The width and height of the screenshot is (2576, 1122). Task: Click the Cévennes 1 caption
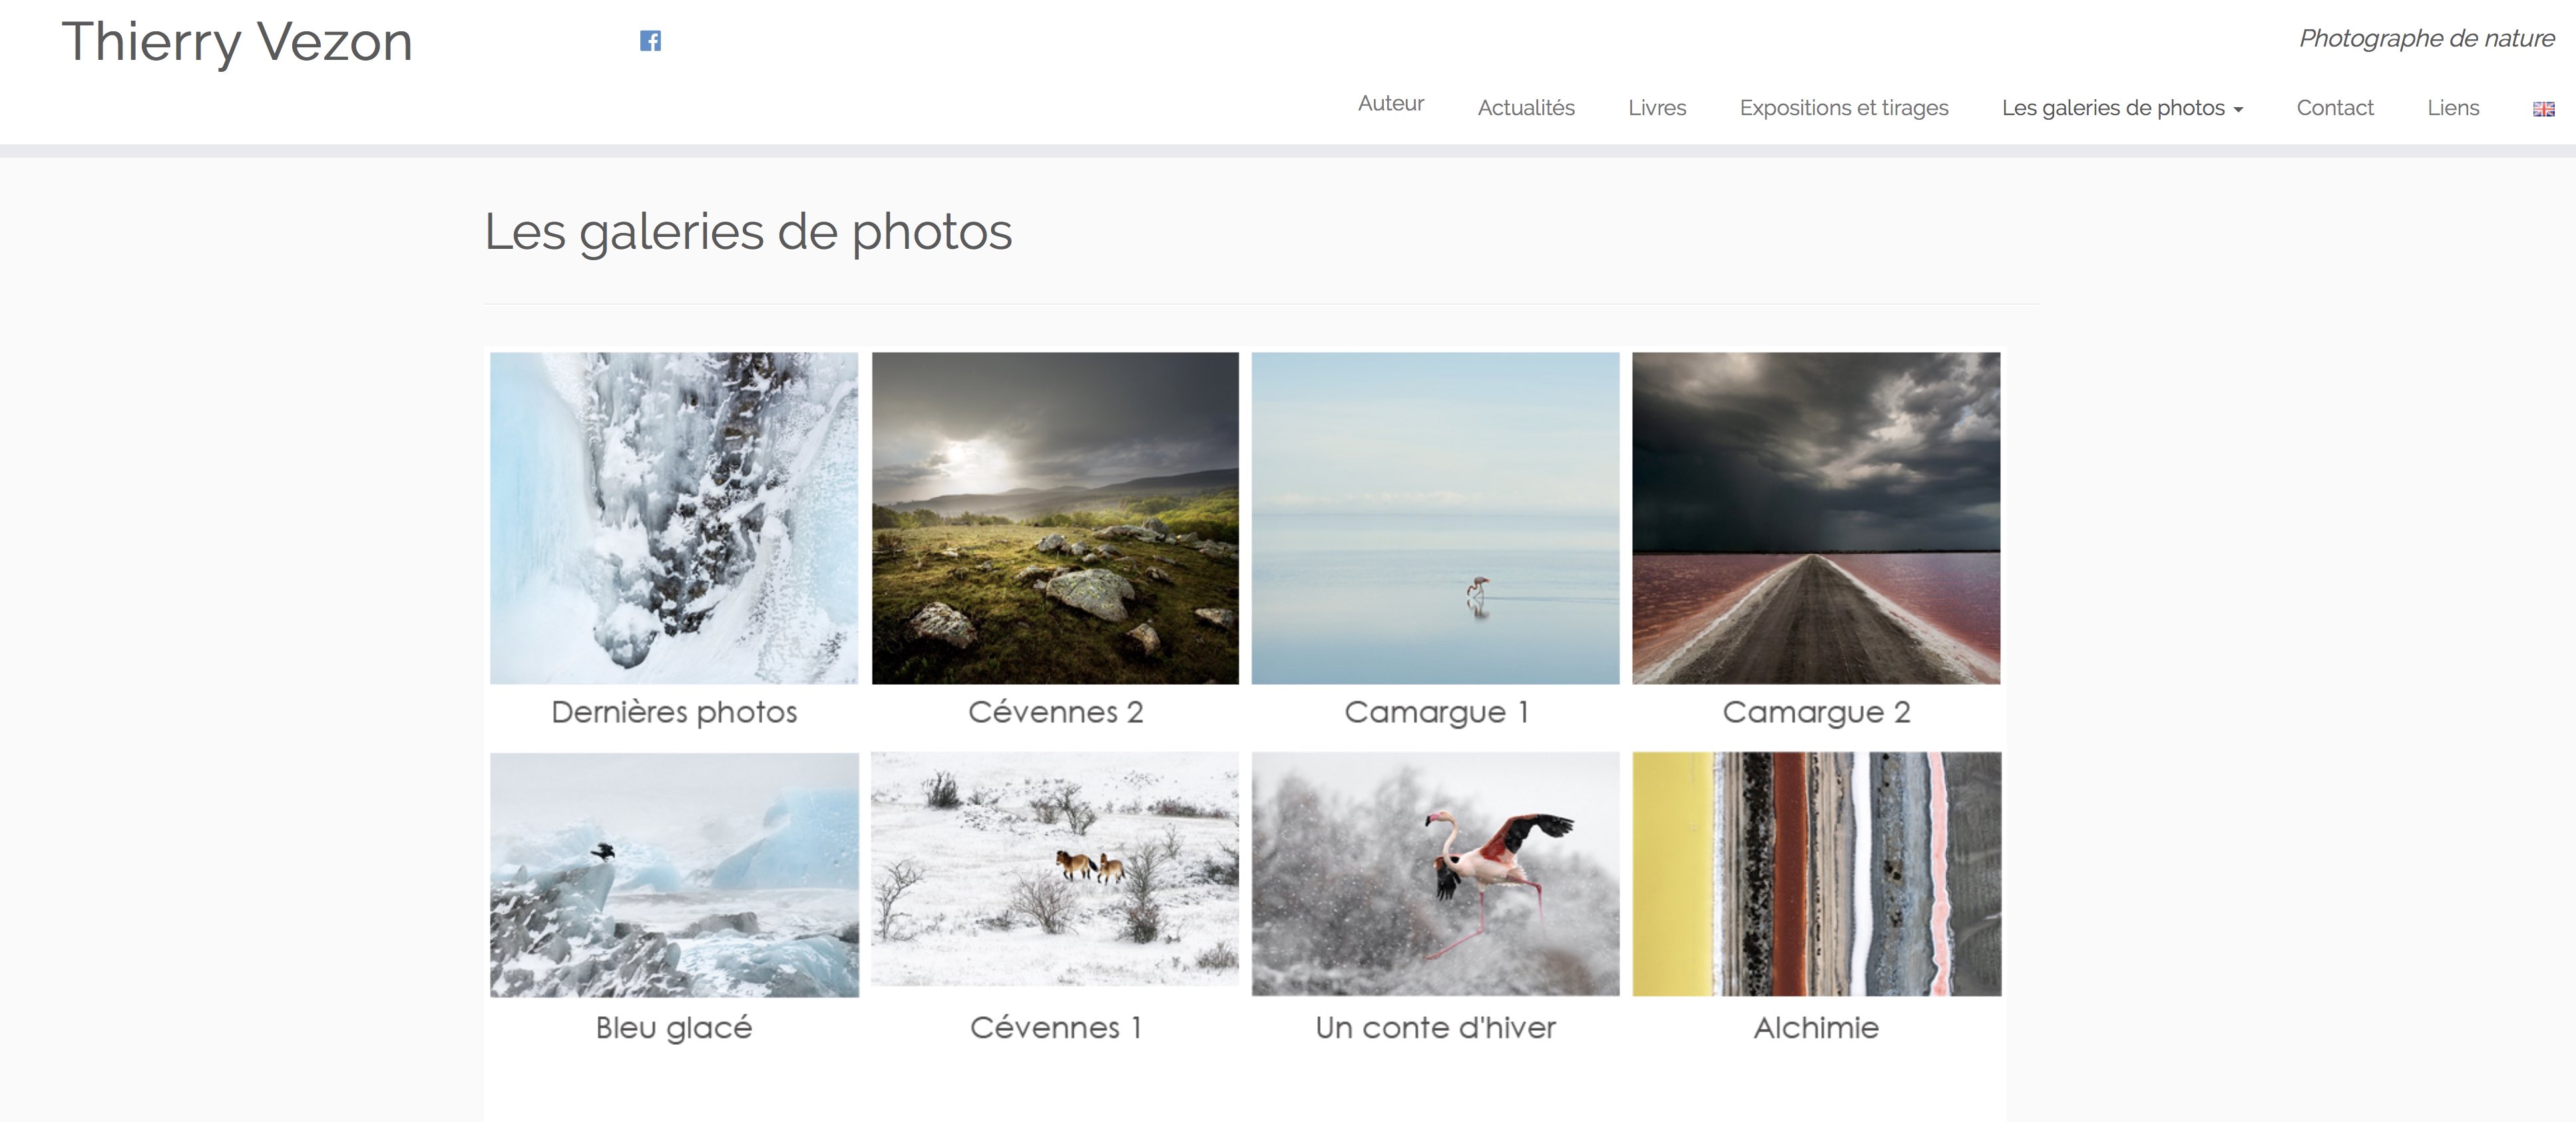[x=1055, y=1028]
